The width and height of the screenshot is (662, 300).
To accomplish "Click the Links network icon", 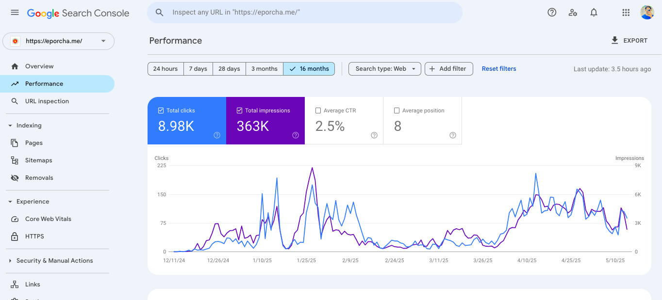I will 15,284.
